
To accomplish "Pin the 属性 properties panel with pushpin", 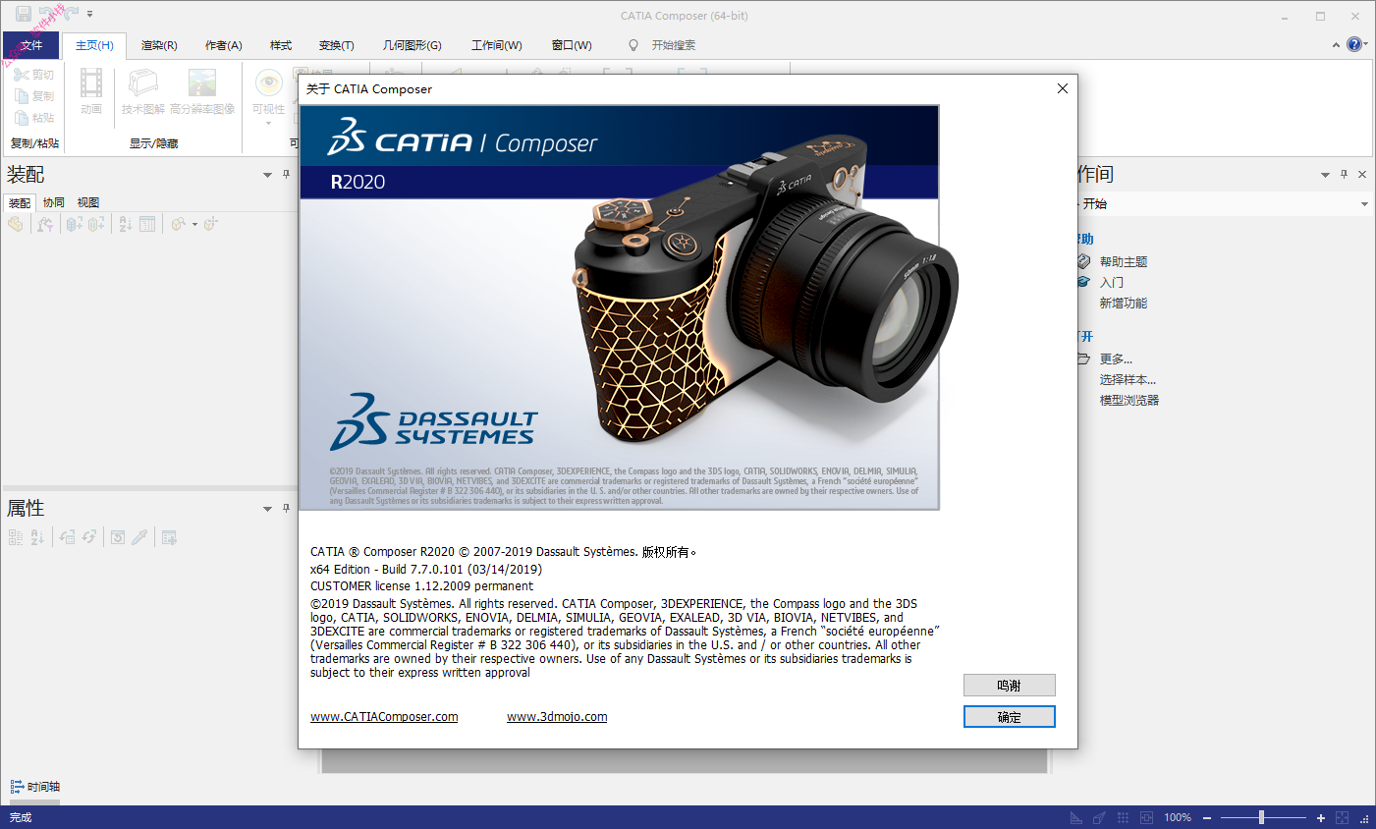I will 287,508.
